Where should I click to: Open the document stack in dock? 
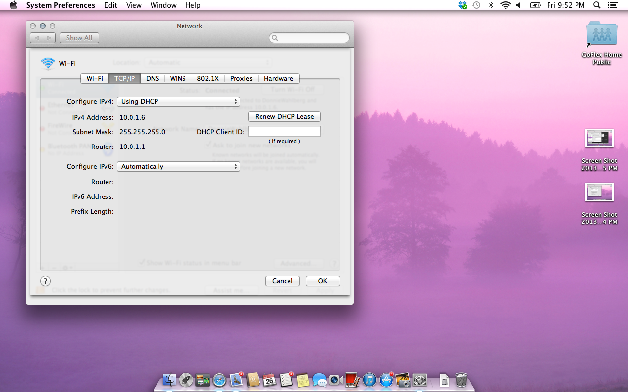click(444, 380)
